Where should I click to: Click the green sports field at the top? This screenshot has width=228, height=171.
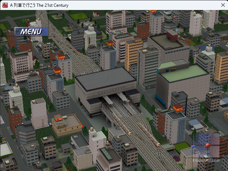78,16
